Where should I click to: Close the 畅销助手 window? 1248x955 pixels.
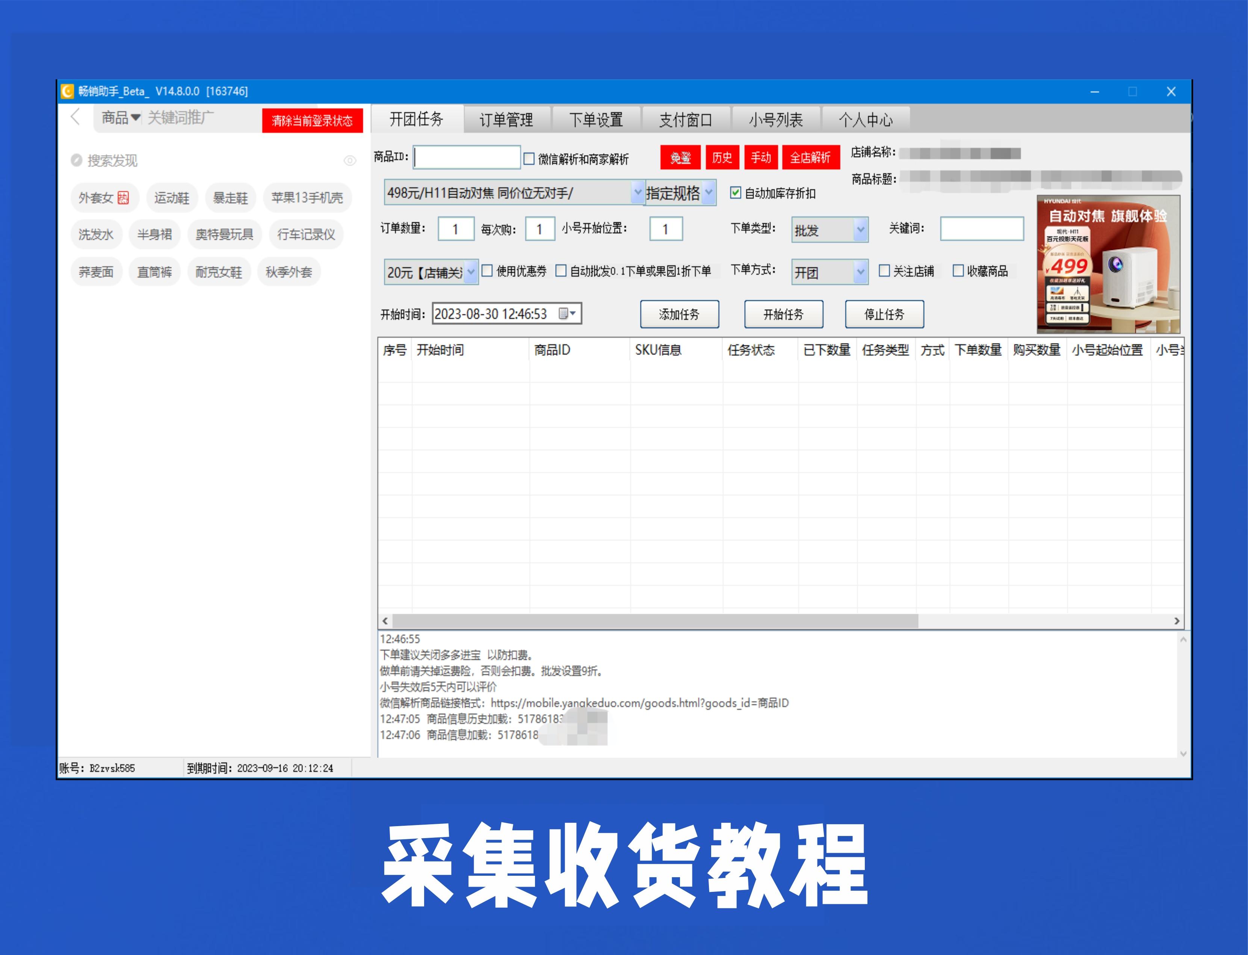click(x=1171, y=92)
